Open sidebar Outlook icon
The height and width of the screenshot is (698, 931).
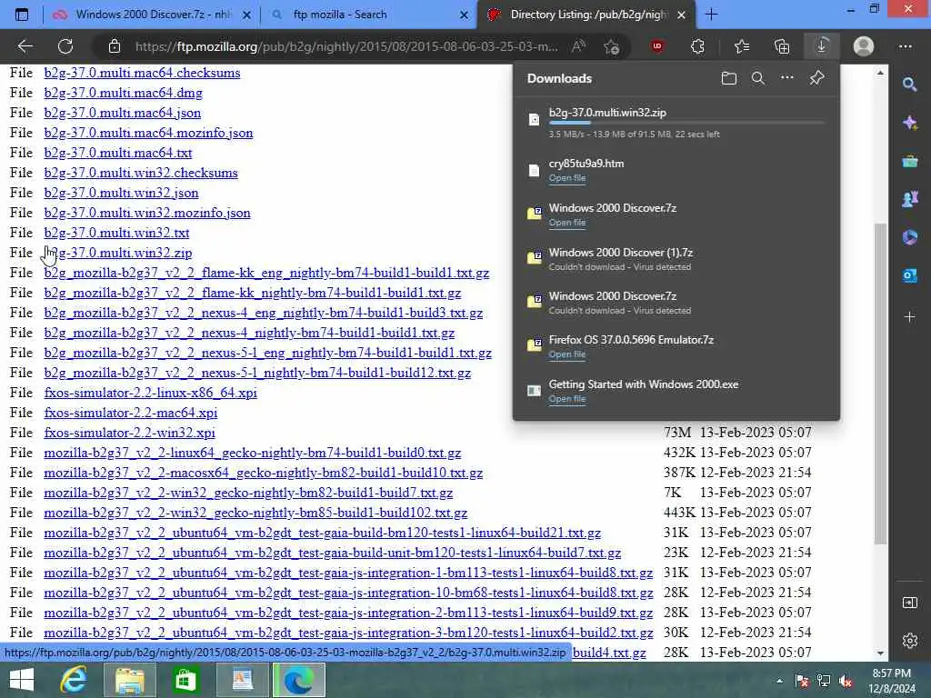[x=909, y=275]
